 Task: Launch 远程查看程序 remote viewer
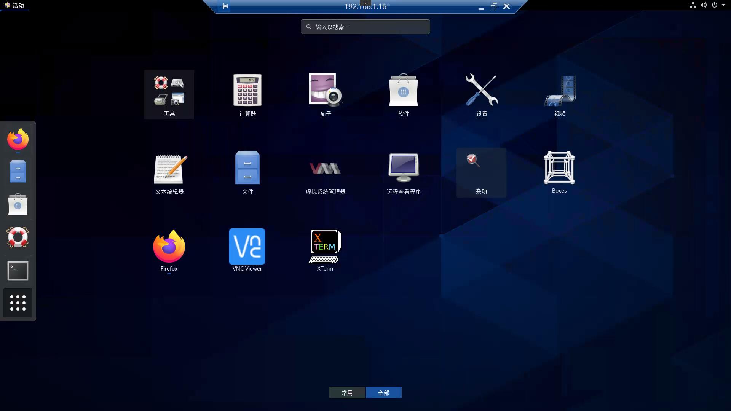tap(403, 172)
